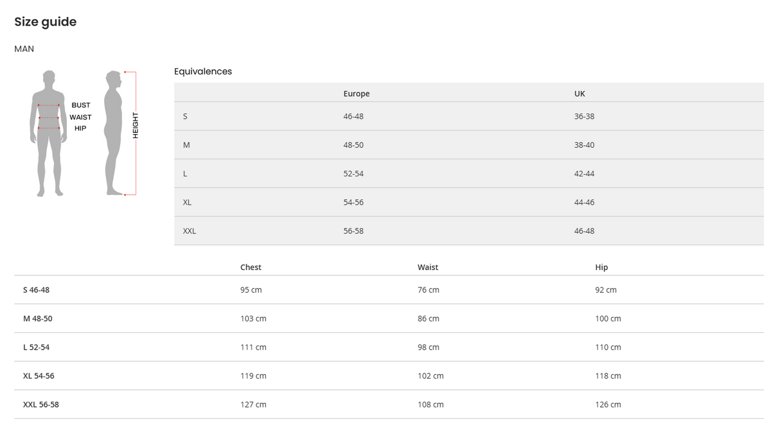Click the Hip column header

tap(601, 268)
